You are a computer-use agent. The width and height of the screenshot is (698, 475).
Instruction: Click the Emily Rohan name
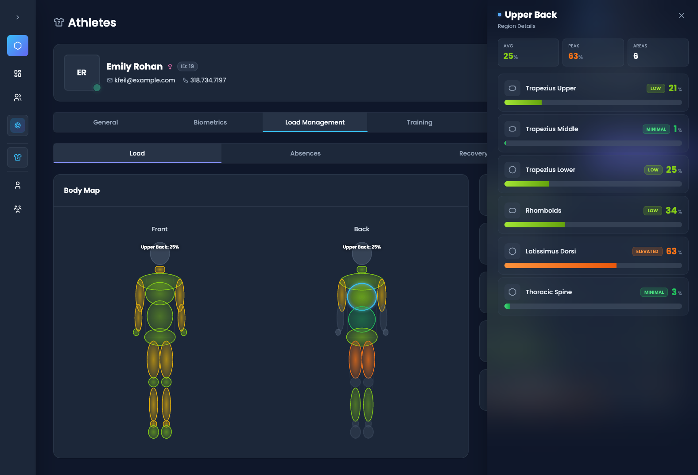click(x=135, y=66)
